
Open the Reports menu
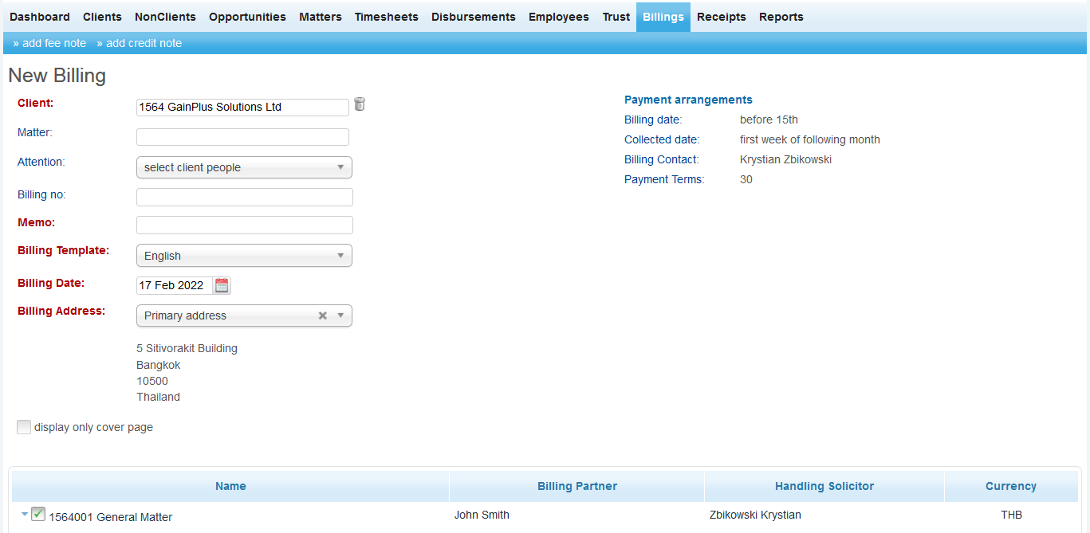click(781, 17)
